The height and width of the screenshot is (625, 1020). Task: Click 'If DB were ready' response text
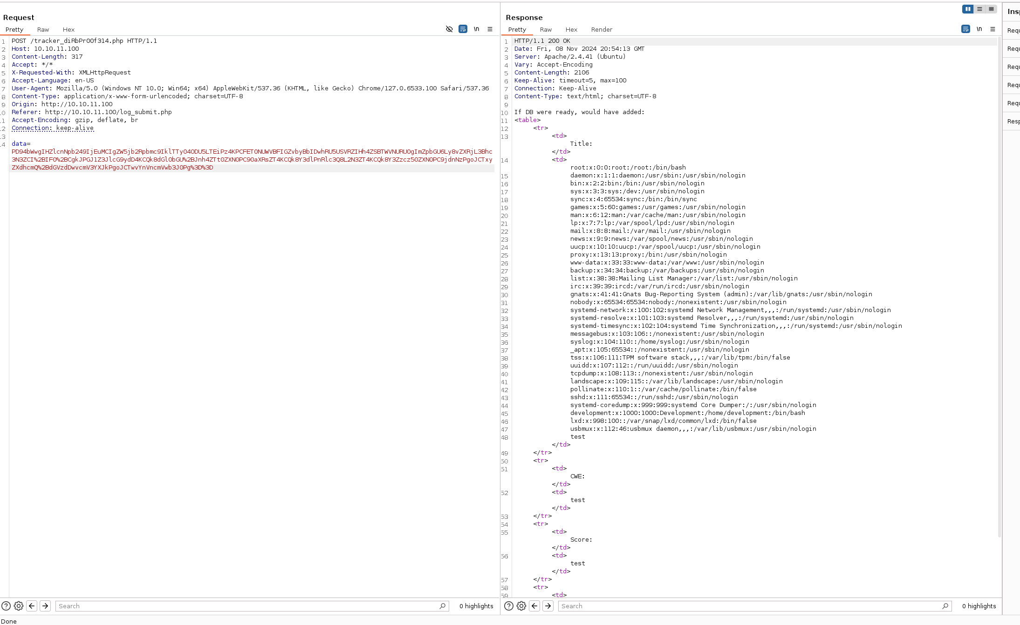point(580,112)
